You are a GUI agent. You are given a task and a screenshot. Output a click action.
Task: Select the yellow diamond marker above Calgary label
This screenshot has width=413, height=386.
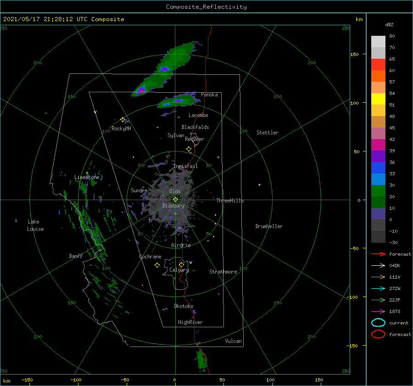(x=181, y=264)
